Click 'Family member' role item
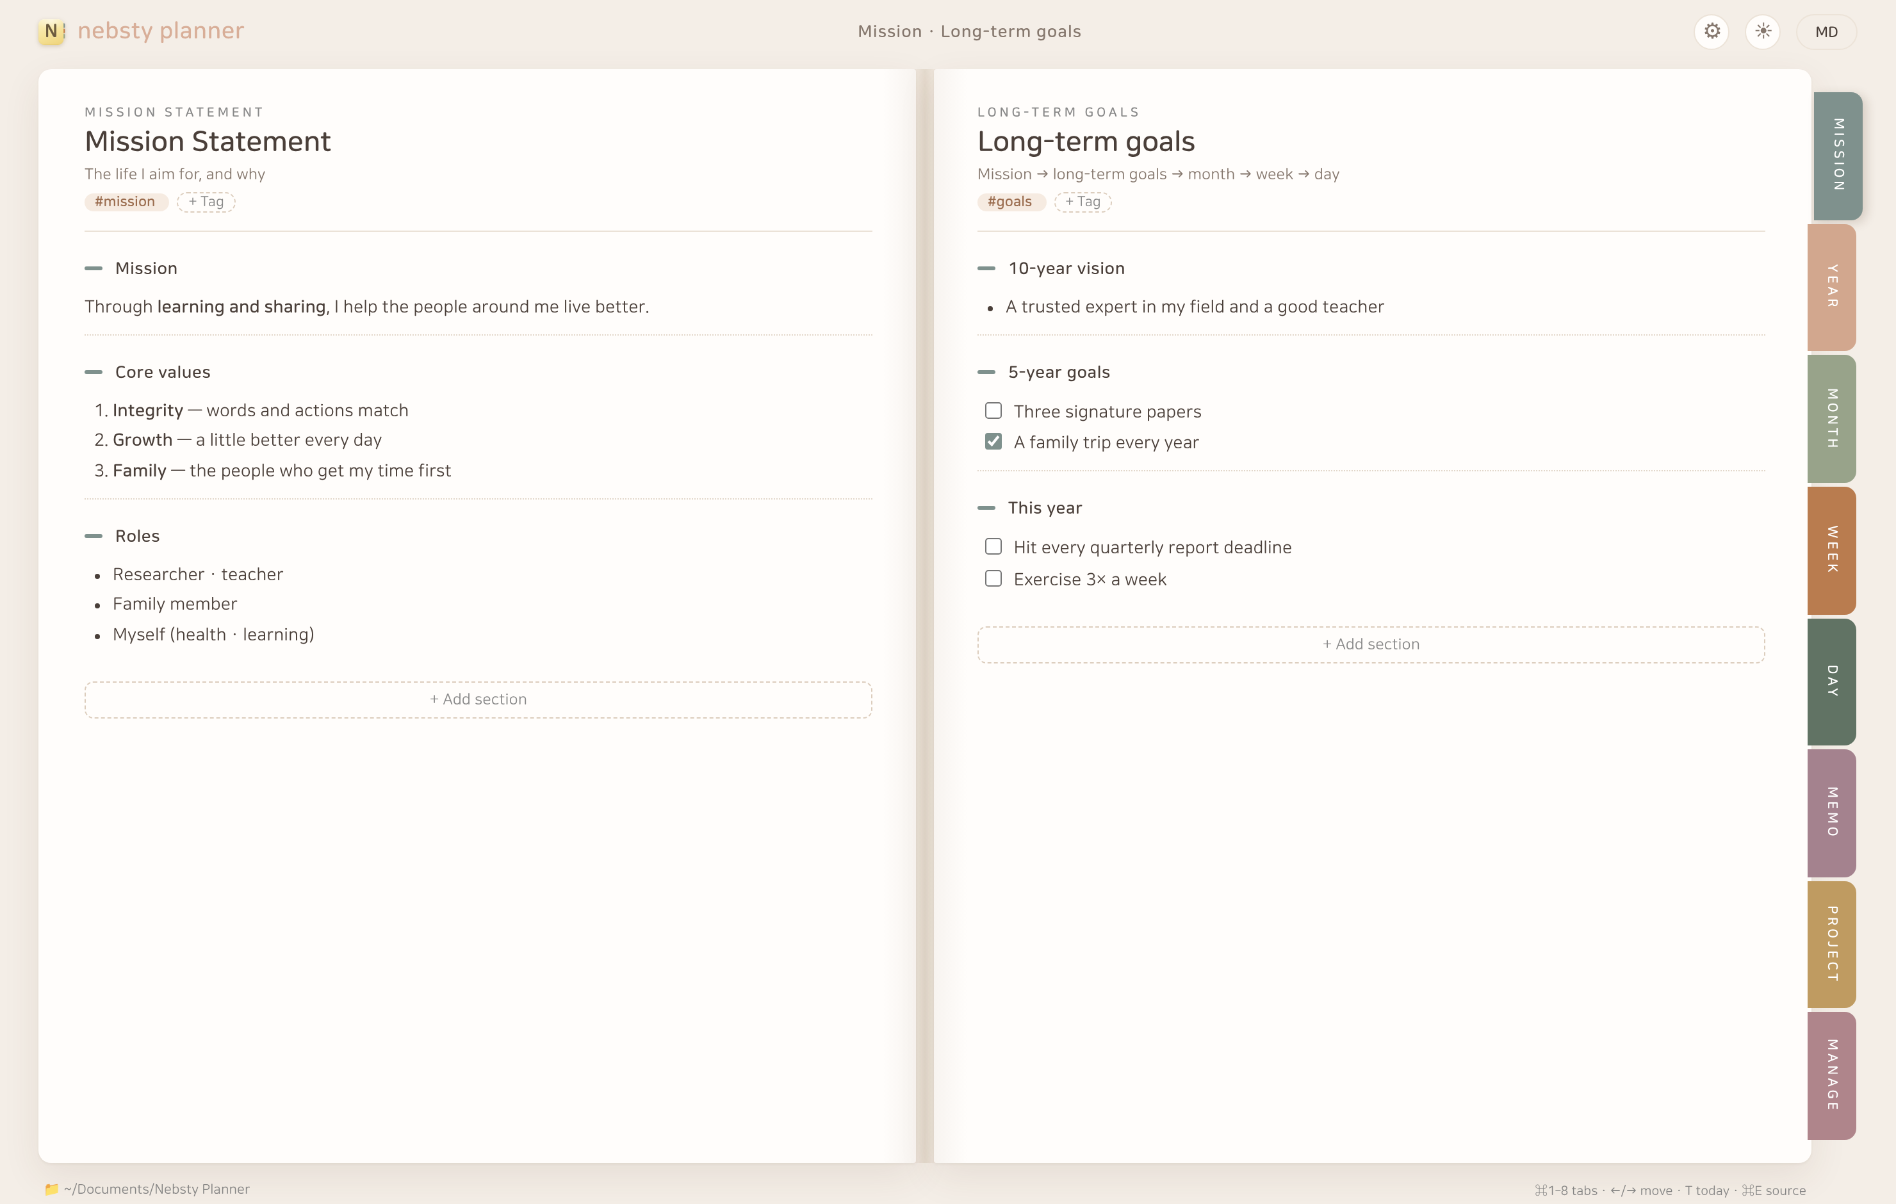Screen dimensions: 1896x1204 [x=175, y=604]
